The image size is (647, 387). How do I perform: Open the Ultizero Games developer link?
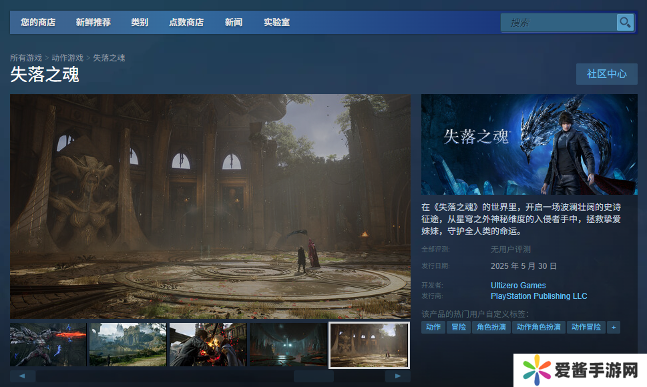coord(518,286)
